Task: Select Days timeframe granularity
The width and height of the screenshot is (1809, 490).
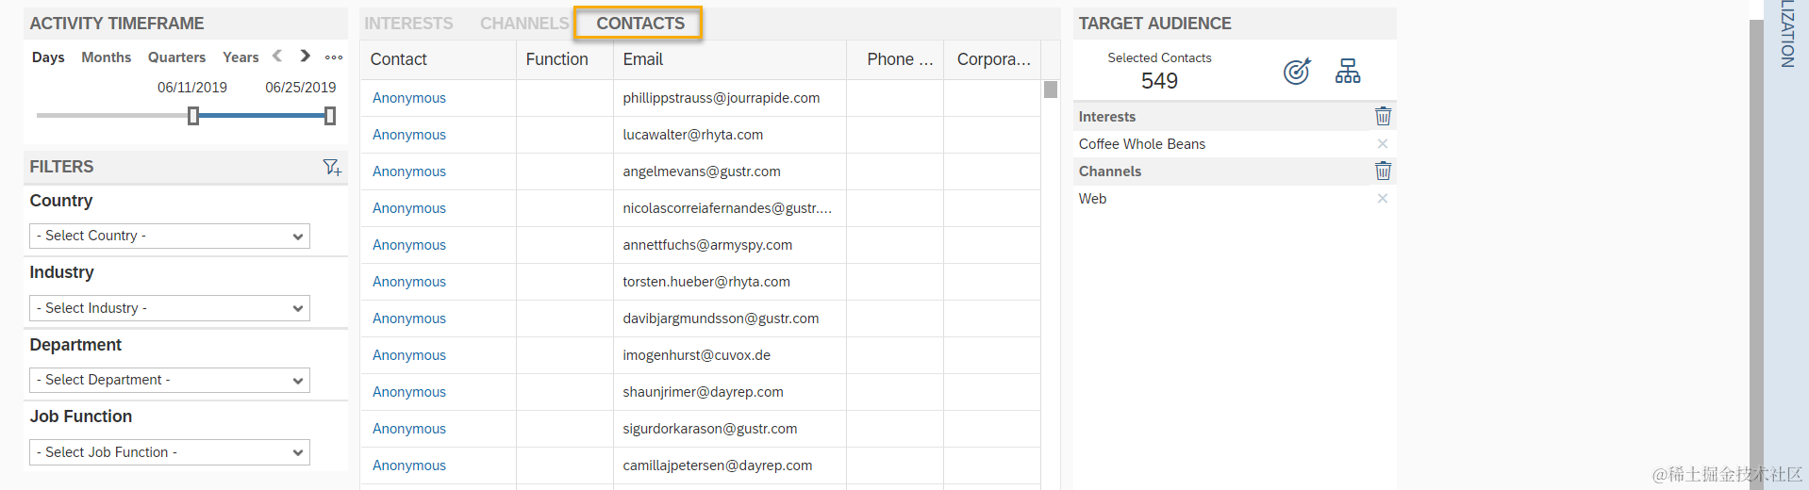Action: [x=48, y=57]
